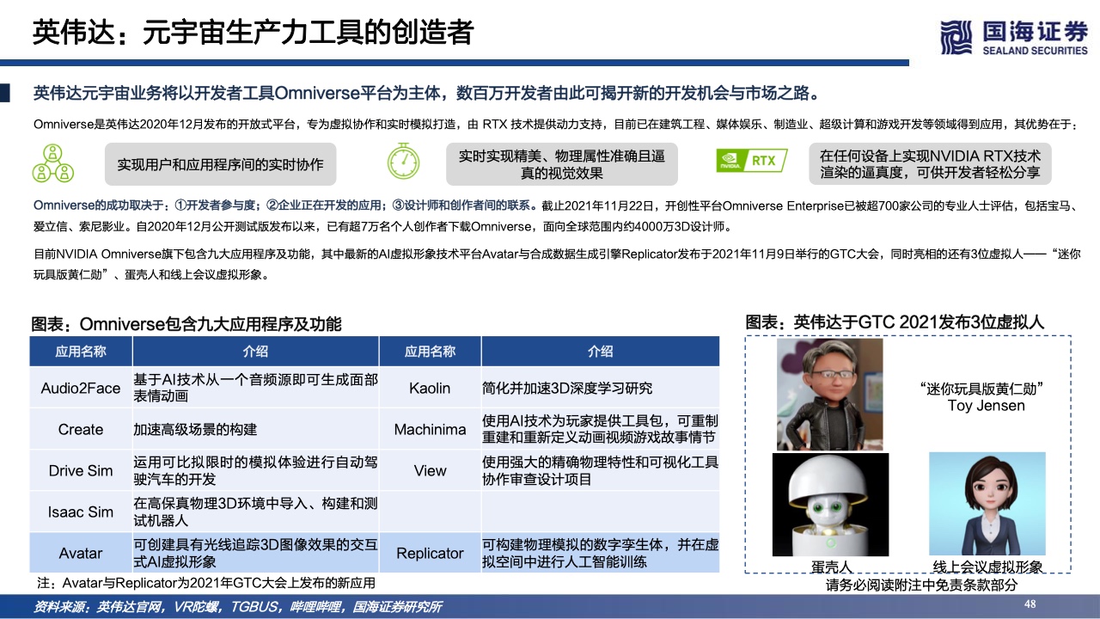This screenshot has height=619, width=1100.
Task: Click the View description about 协作审查设计项目
Action: [x=601, y=470]
